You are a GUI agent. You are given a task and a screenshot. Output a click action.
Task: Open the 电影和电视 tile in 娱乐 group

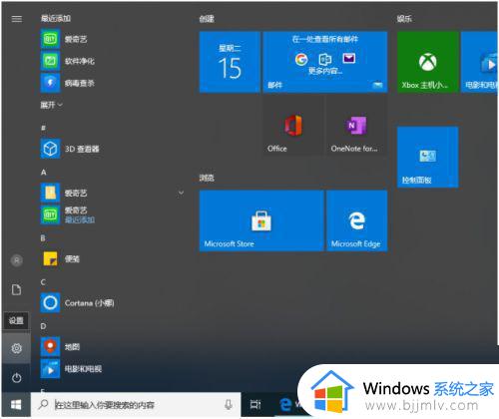(x=480, y=62)
